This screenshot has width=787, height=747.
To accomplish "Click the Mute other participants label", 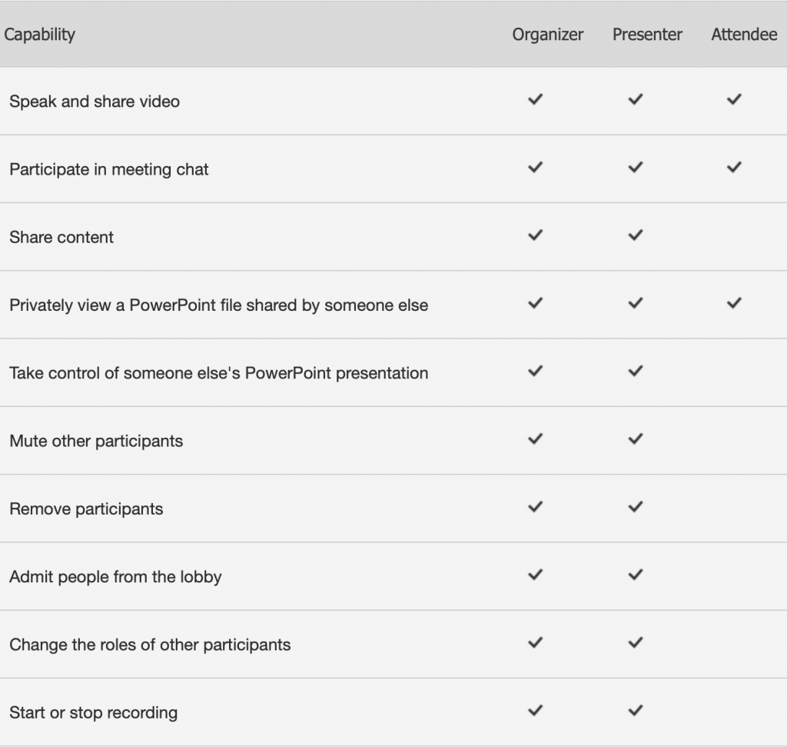I will click(x=96, y=441).
